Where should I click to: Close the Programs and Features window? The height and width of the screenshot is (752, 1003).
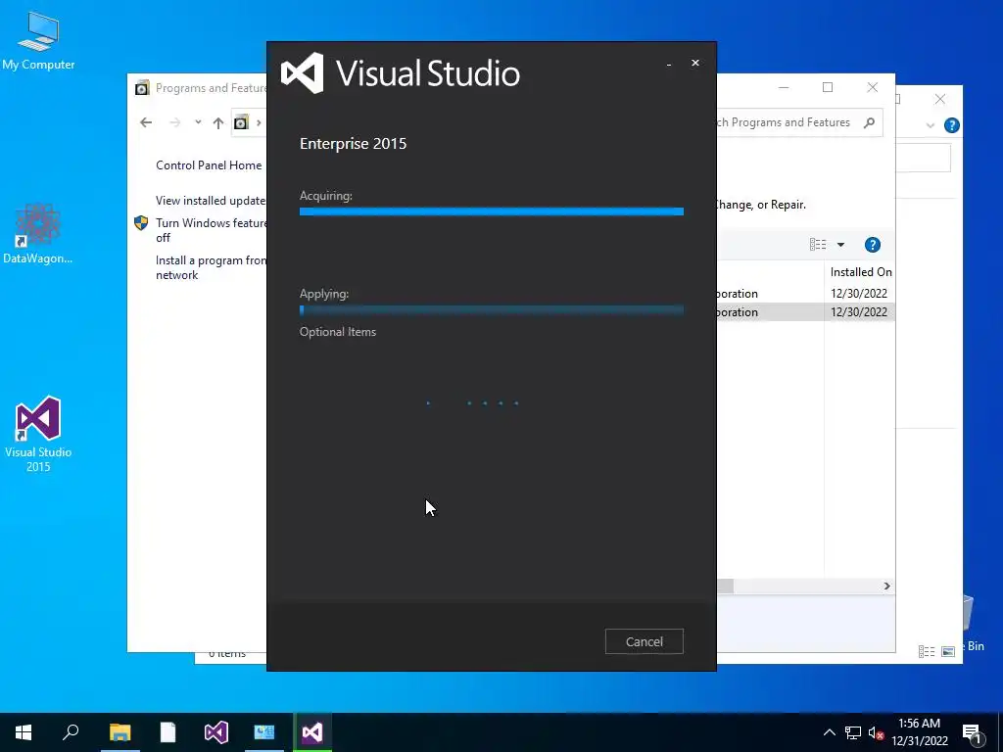pyautogui.click(x=872, y=87)
